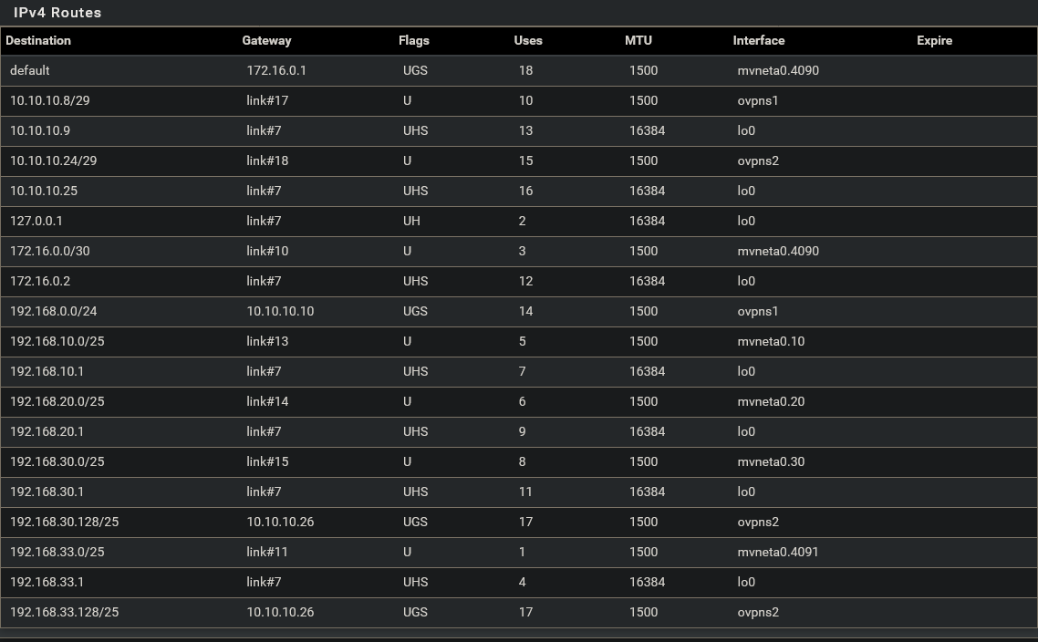Select the IPv4 Routes panel title
Image resolution: width=1038 pixels, height=642 pixels.
57,13
